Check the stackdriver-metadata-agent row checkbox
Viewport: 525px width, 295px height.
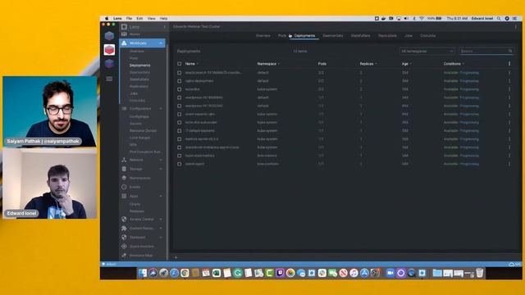(x=180, y=147)
